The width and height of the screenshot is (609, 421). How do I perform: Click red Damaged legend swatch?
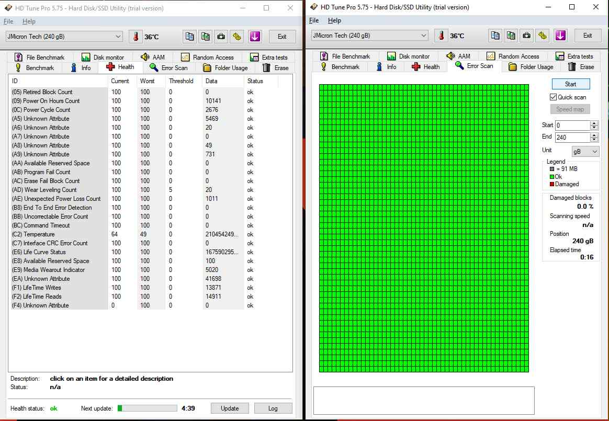coord(552,184)
